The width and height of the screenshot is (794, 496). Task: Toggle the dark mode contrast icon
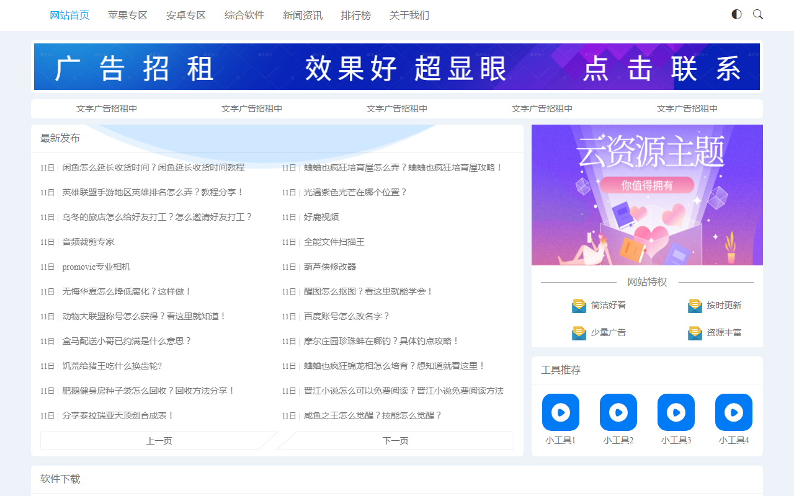[x=736, y=14]
